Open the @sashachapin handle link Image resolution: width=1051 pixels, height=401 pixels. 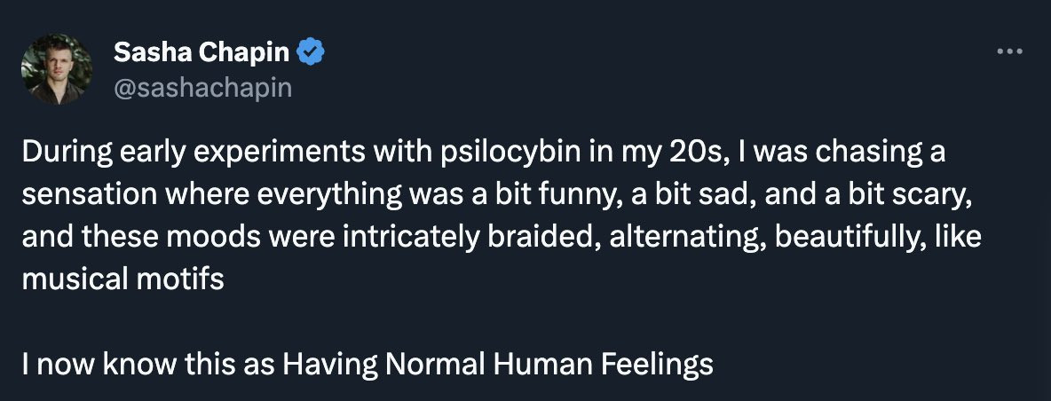coord(203,88)
